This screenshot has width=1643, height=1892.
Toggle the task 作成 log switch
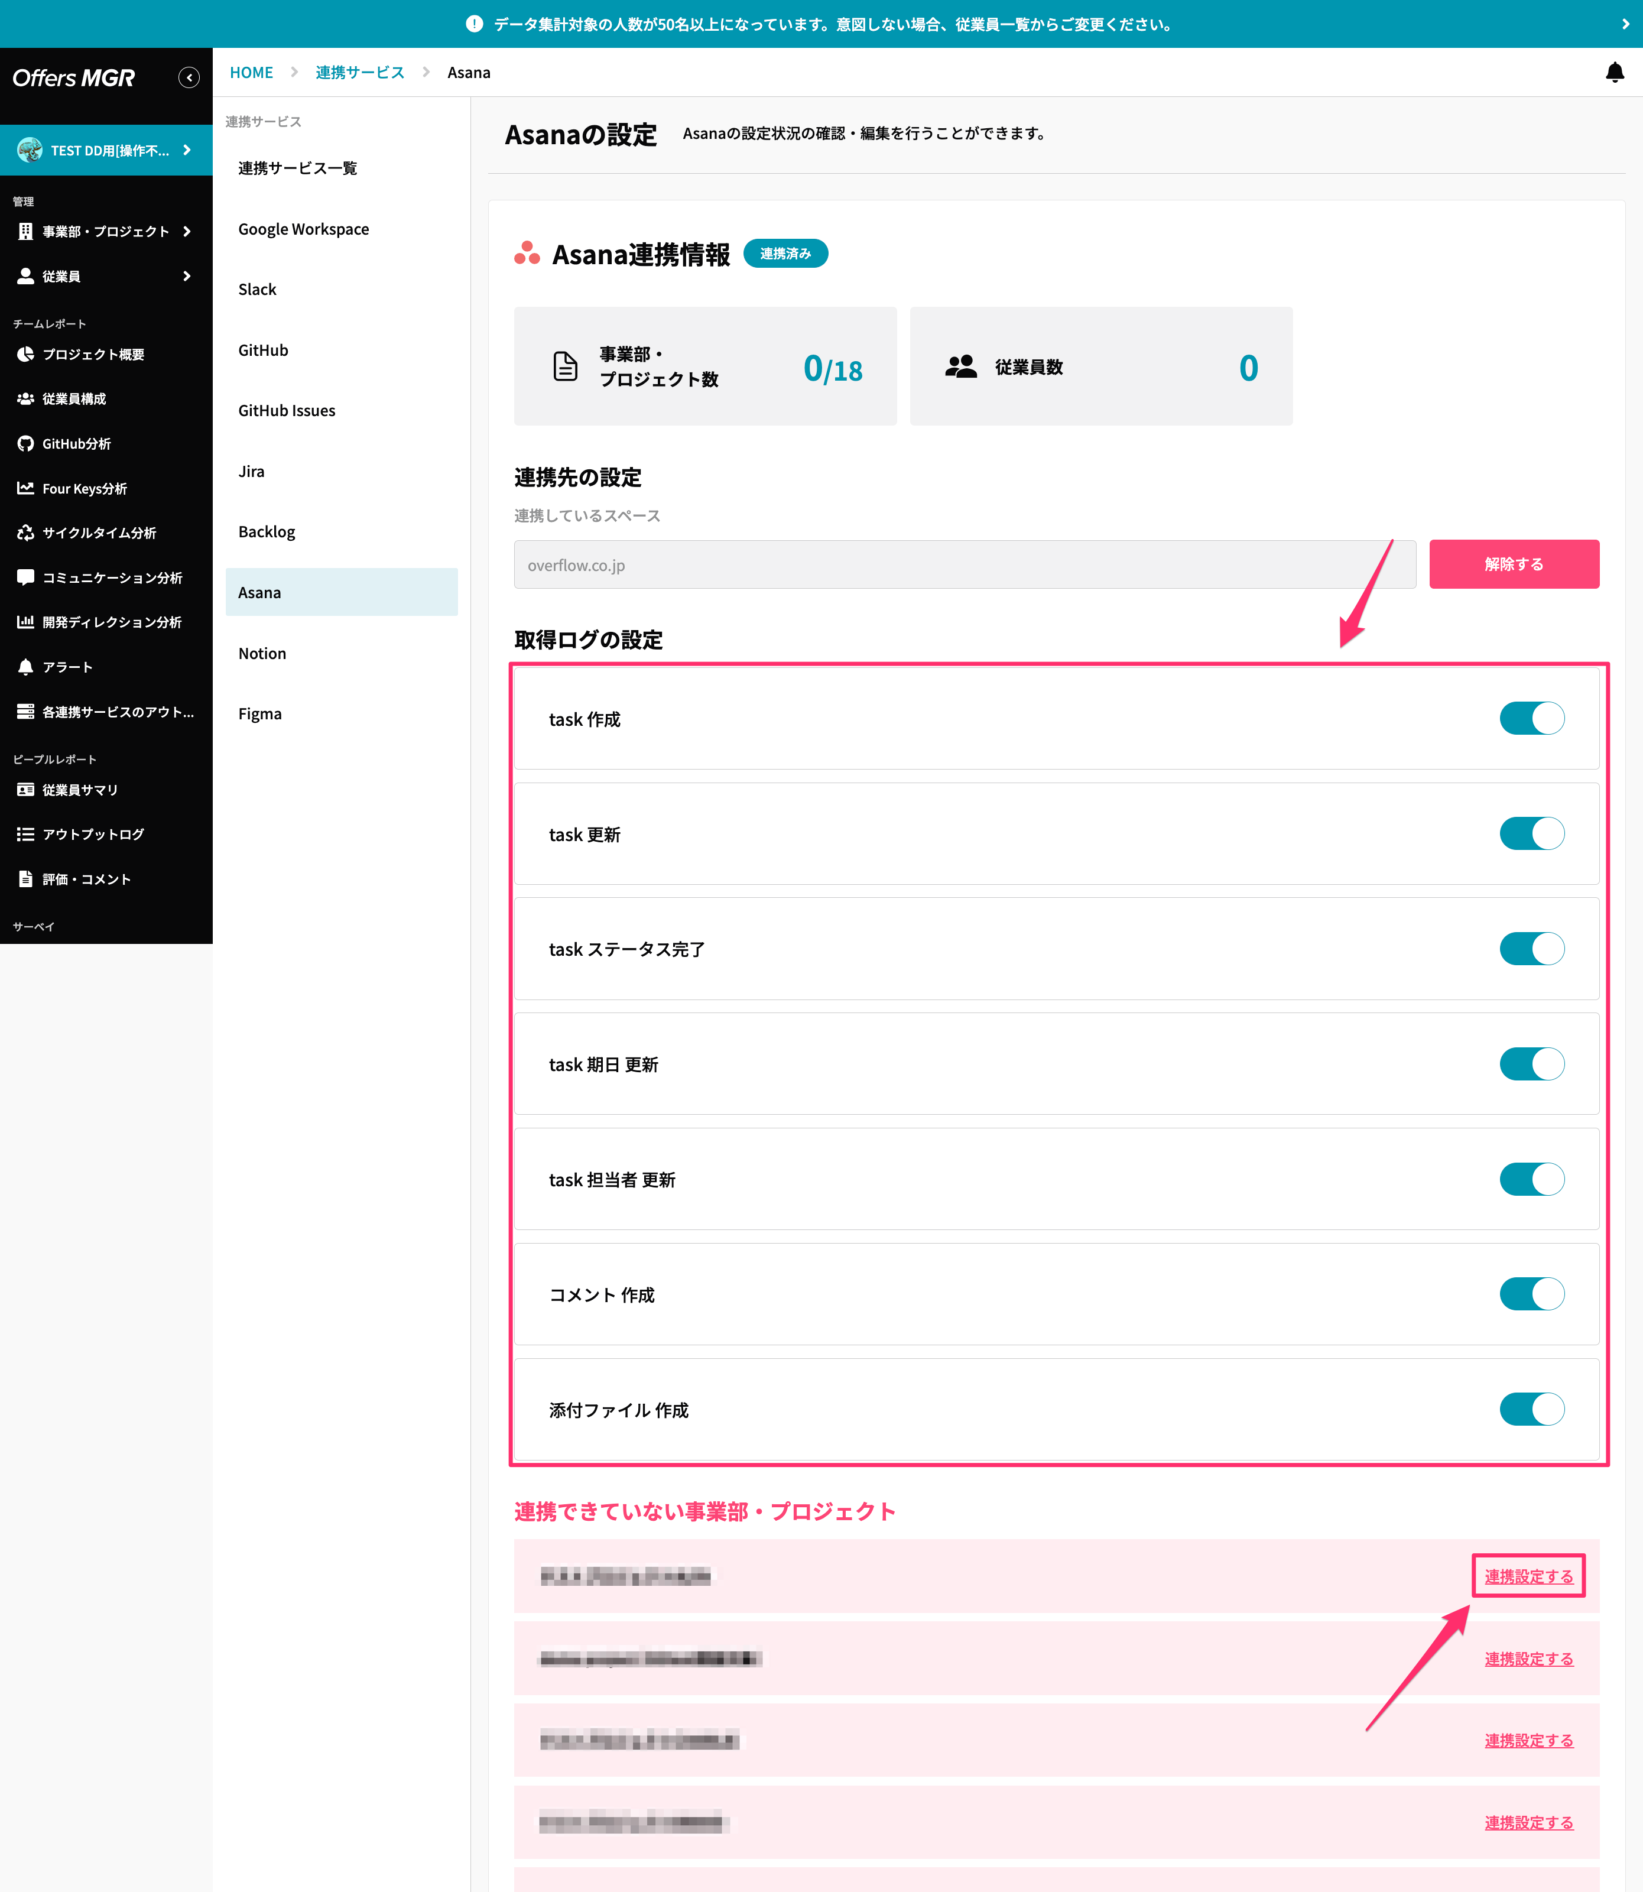pos(1531,718)
